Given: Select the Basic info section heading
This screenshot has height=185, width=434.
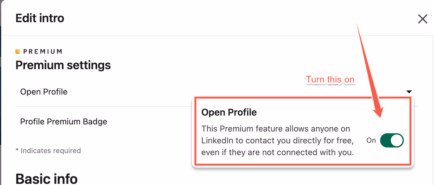Looking at the screenshot, I should pyautogui.click(x=46, y=178).
